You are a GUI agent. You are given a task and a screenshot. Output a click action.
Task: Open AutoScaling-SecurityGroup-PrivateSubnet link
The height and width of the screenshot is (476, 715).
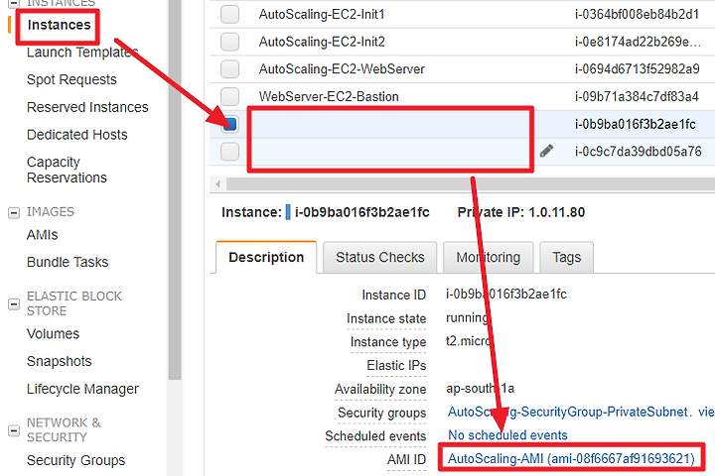coord(568,412)
